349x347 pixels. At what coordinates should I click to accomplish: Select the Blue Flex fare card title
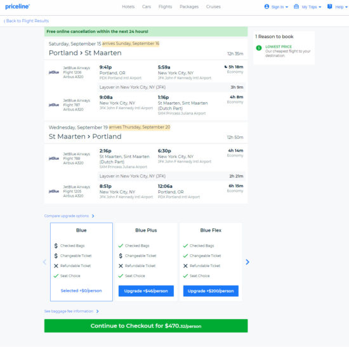(x=211, y=230)
